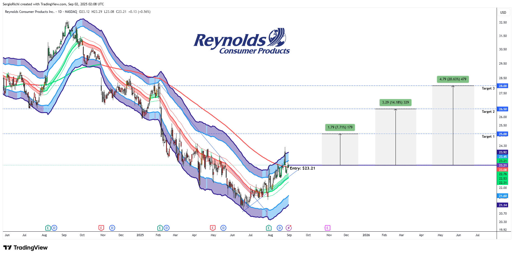Click the green earnings E icon near Aug 2025
The width and height of the screenshot is (514, 256).
click(x=269, y=228)
